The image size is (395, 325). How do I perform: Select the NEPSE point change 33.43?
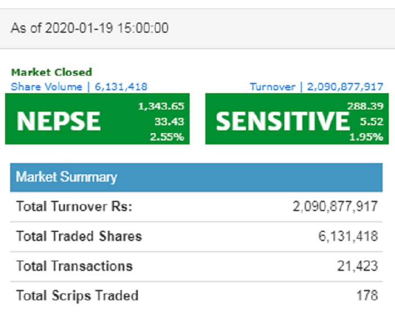pos(169,121)
